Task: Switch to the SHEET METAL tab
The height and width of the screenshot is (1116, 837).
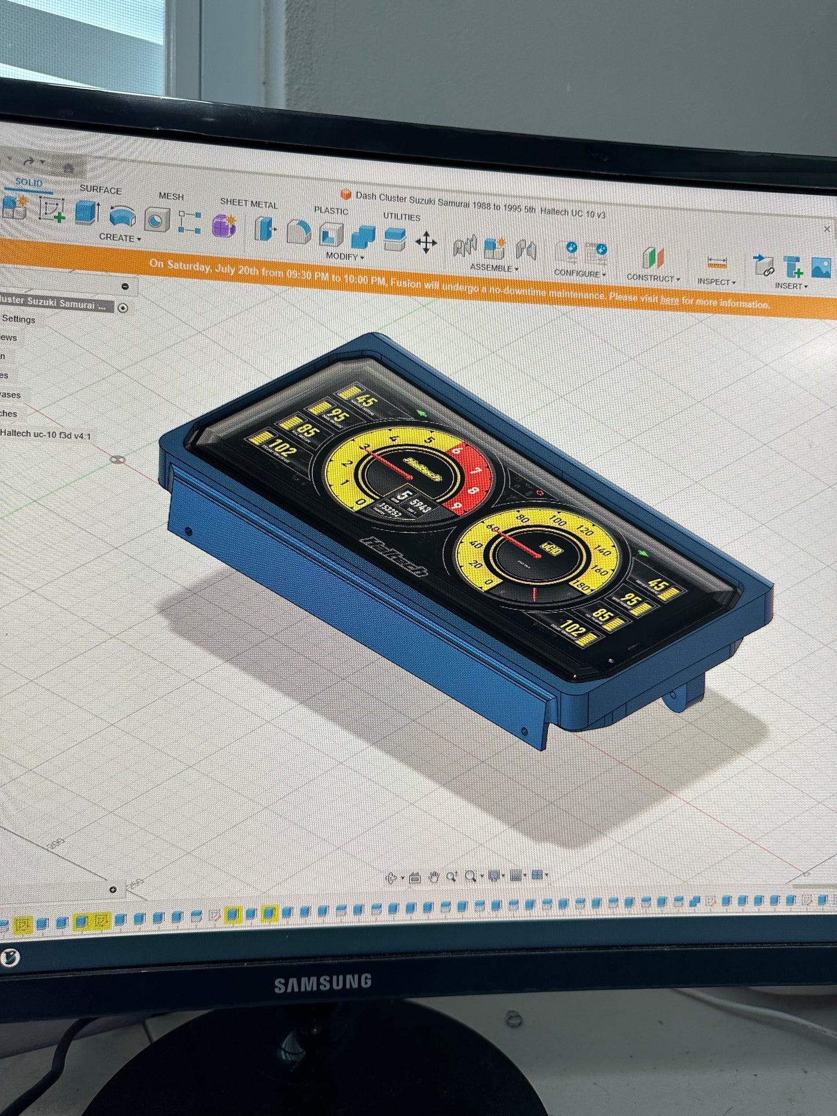Action: pos(248,203)
